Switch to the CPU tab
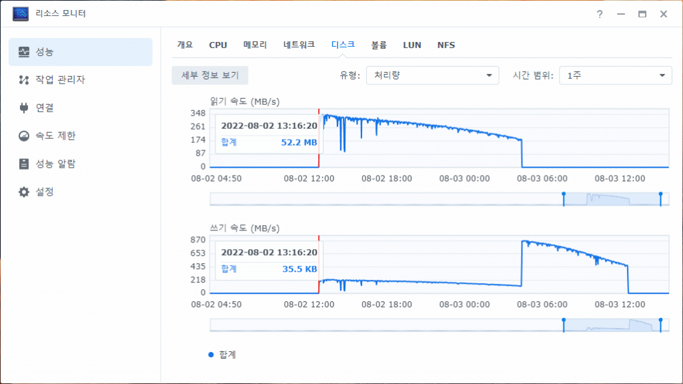Image resolution: width=683 pixels, height=384 pixels. (218, 45)
